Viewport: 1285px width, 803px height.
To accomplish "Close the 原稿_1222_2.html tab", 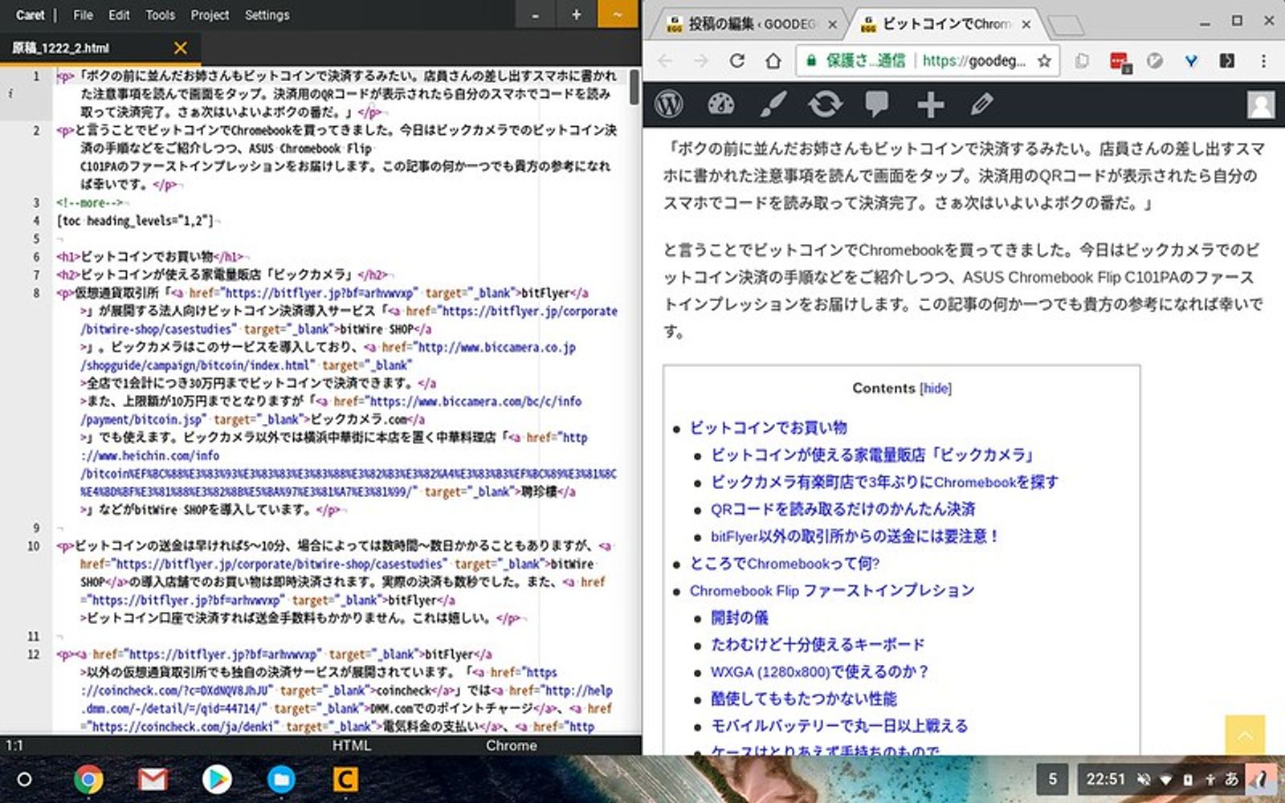I will [x=181, y=48].
